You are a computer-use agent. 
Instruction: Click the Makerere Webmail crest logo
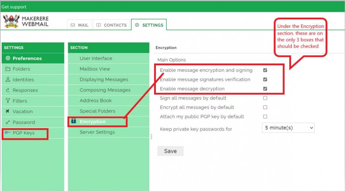coord(11,21)
